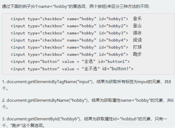Click the quoted "跑步"这个复选项 text
The width and height of the screenshot is (175, 128).
point(27,125)
